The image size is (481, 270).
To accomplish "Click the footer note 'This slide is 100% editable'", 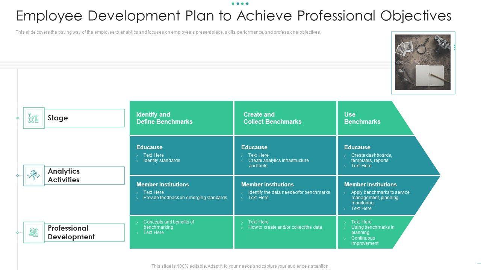I will click(240, 266).
